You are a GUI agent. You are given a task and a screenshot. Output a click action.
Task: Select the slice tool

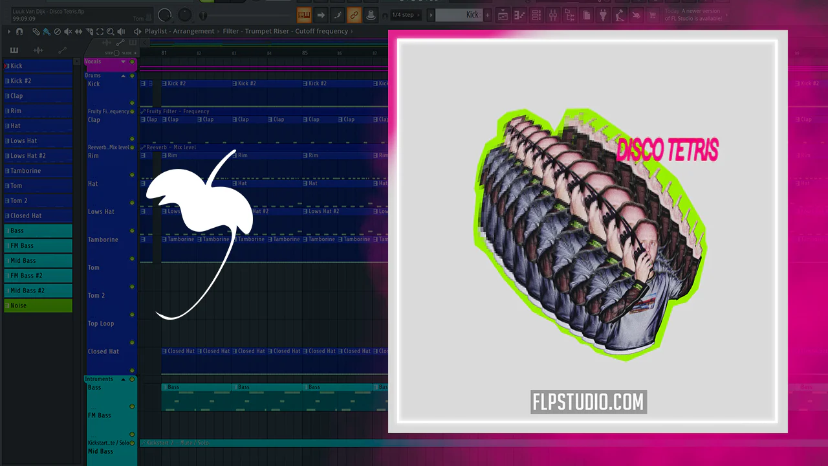[x=89, y=31]
